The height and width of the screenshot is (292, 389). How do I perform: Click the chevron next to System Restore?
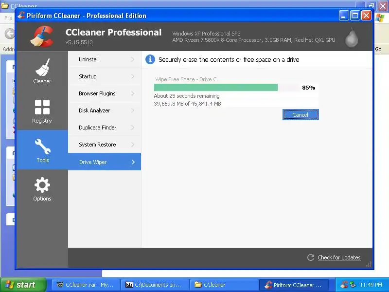point(133,145)
